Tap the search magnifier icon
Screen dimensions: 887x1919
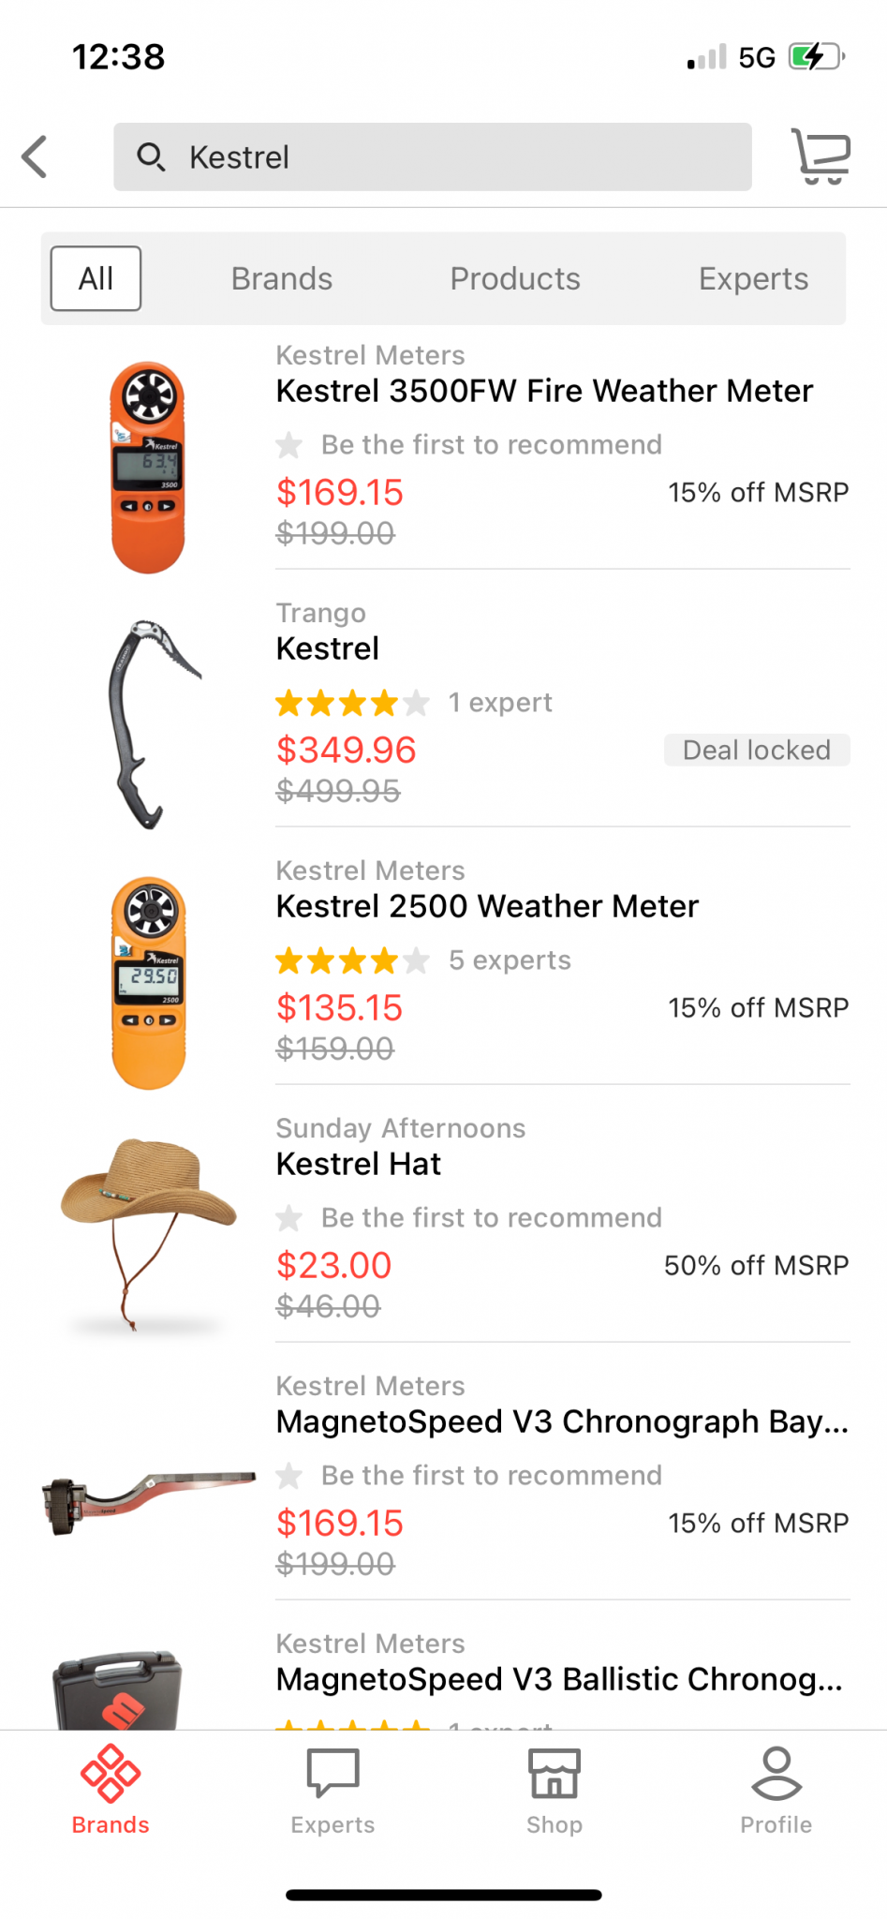[x=151, y=156]
